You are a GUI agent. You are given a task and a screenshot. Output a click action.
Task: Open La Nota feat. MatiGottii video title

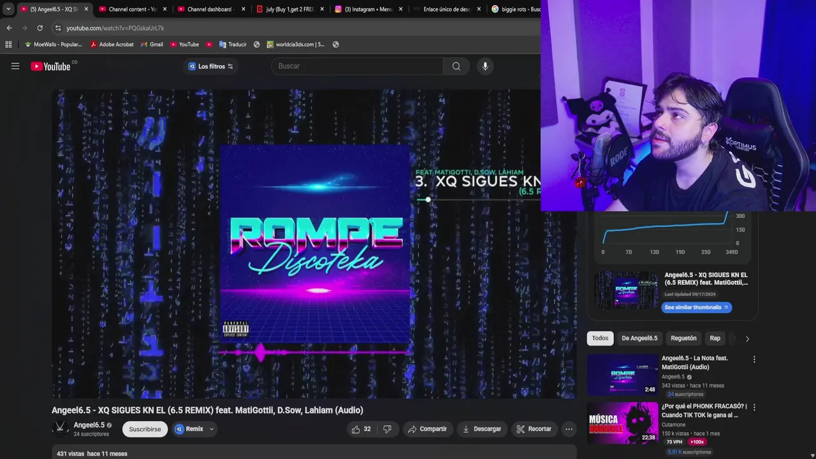click(695, 363)
